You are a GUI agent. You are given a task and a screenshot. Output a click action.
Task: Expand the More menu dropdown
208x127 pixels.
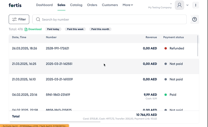tap(128, 5)
